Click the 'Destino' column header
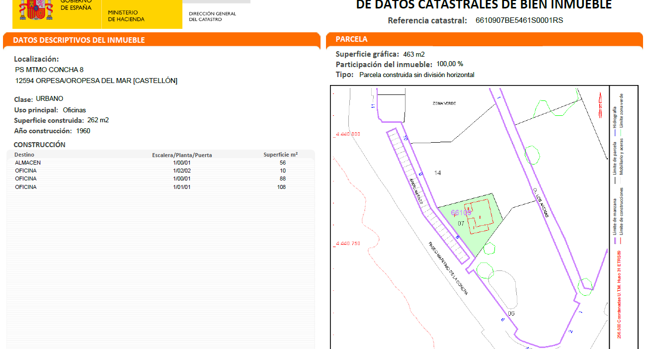649x349 pixels. point(25,155)
